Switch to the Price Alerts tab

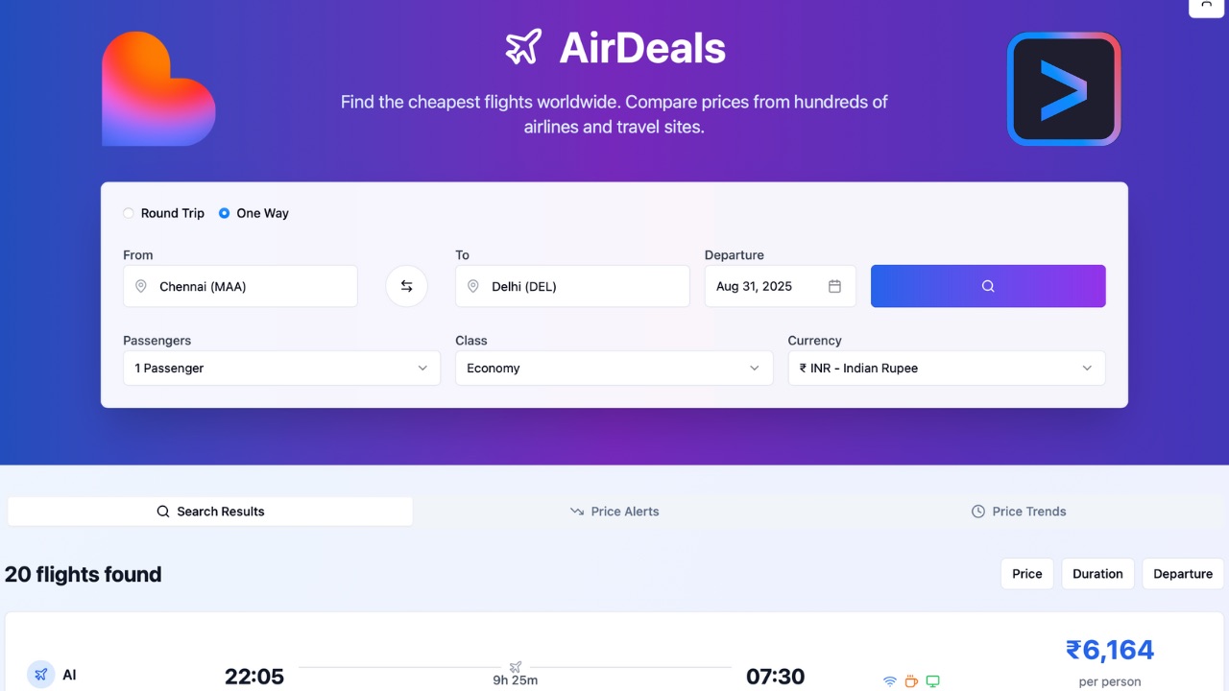pos(614,512)
